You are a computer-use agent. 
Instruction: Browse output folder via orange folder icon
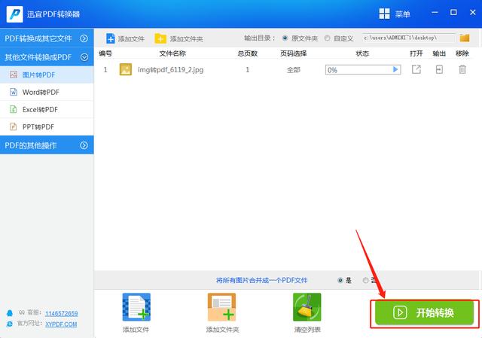click(465, 38)
